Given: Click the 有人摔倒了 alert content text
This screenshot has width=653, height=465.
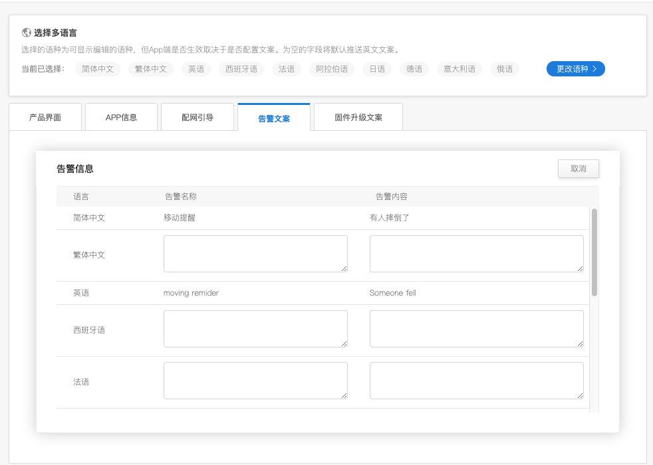Looking at the screenshot, I should (390, 218).
